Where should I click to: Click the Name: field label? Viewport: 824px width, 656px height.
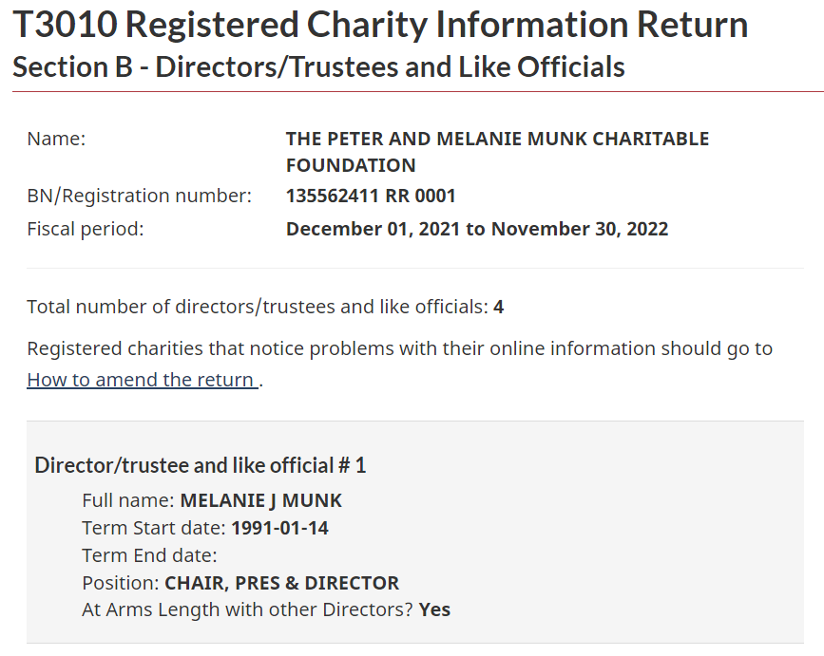[x=56, y=139]
